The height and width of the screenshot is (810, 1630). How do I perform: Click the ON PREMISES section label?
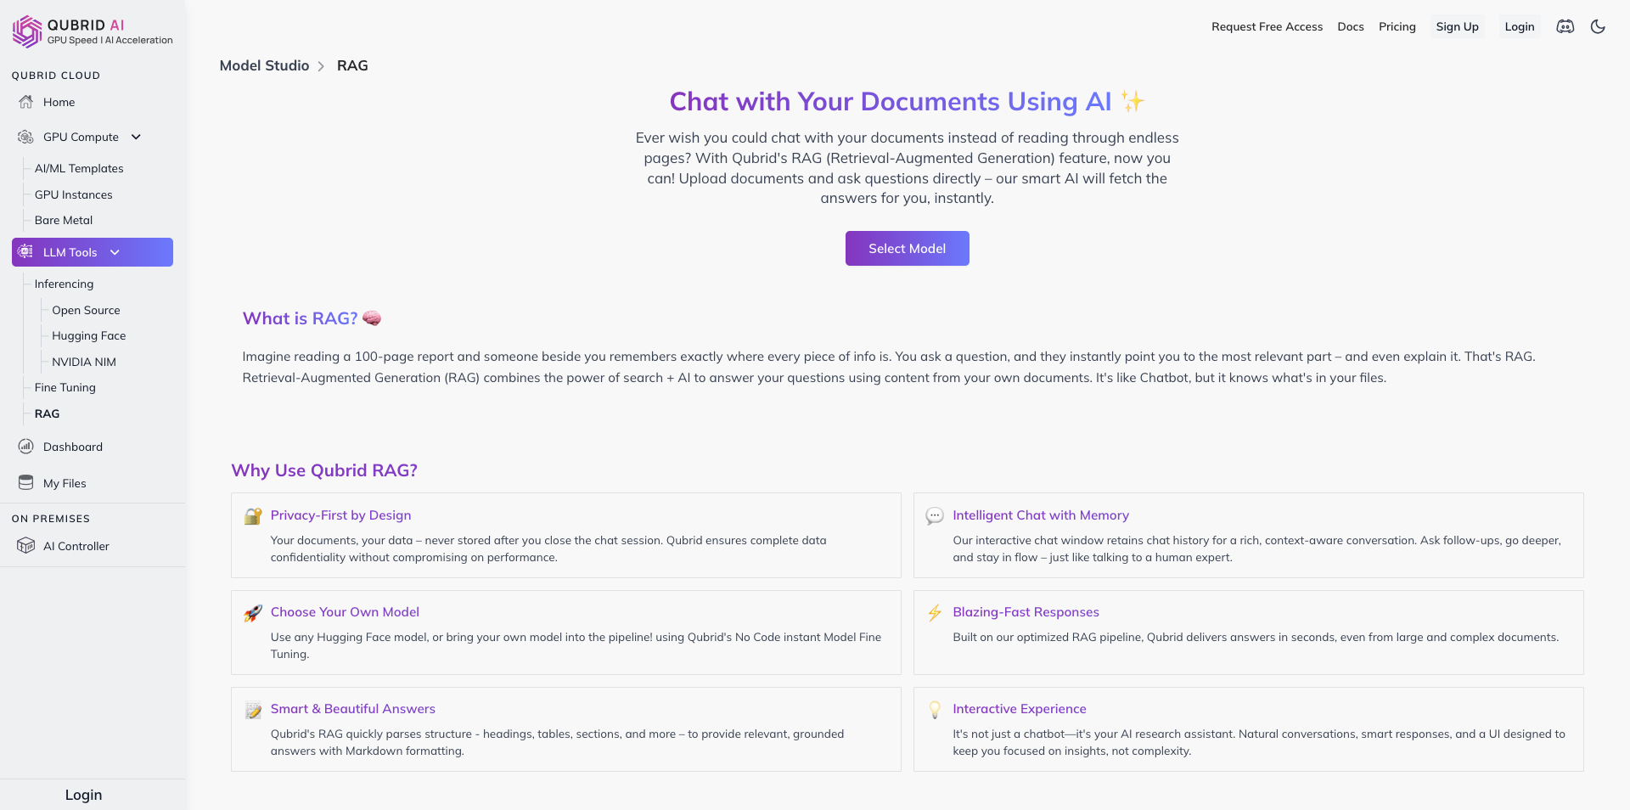pos(51,519)
